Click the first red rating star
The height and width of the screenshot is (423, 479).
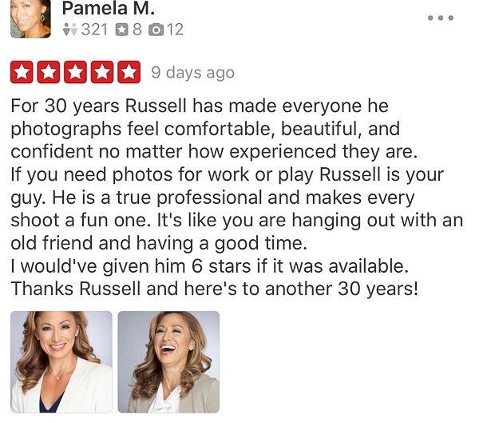click(22, 72)
